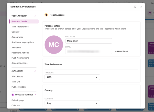The image size is (154, 112).
Task: Open Calendar settings in sidebar
Action: pos(16,106)
